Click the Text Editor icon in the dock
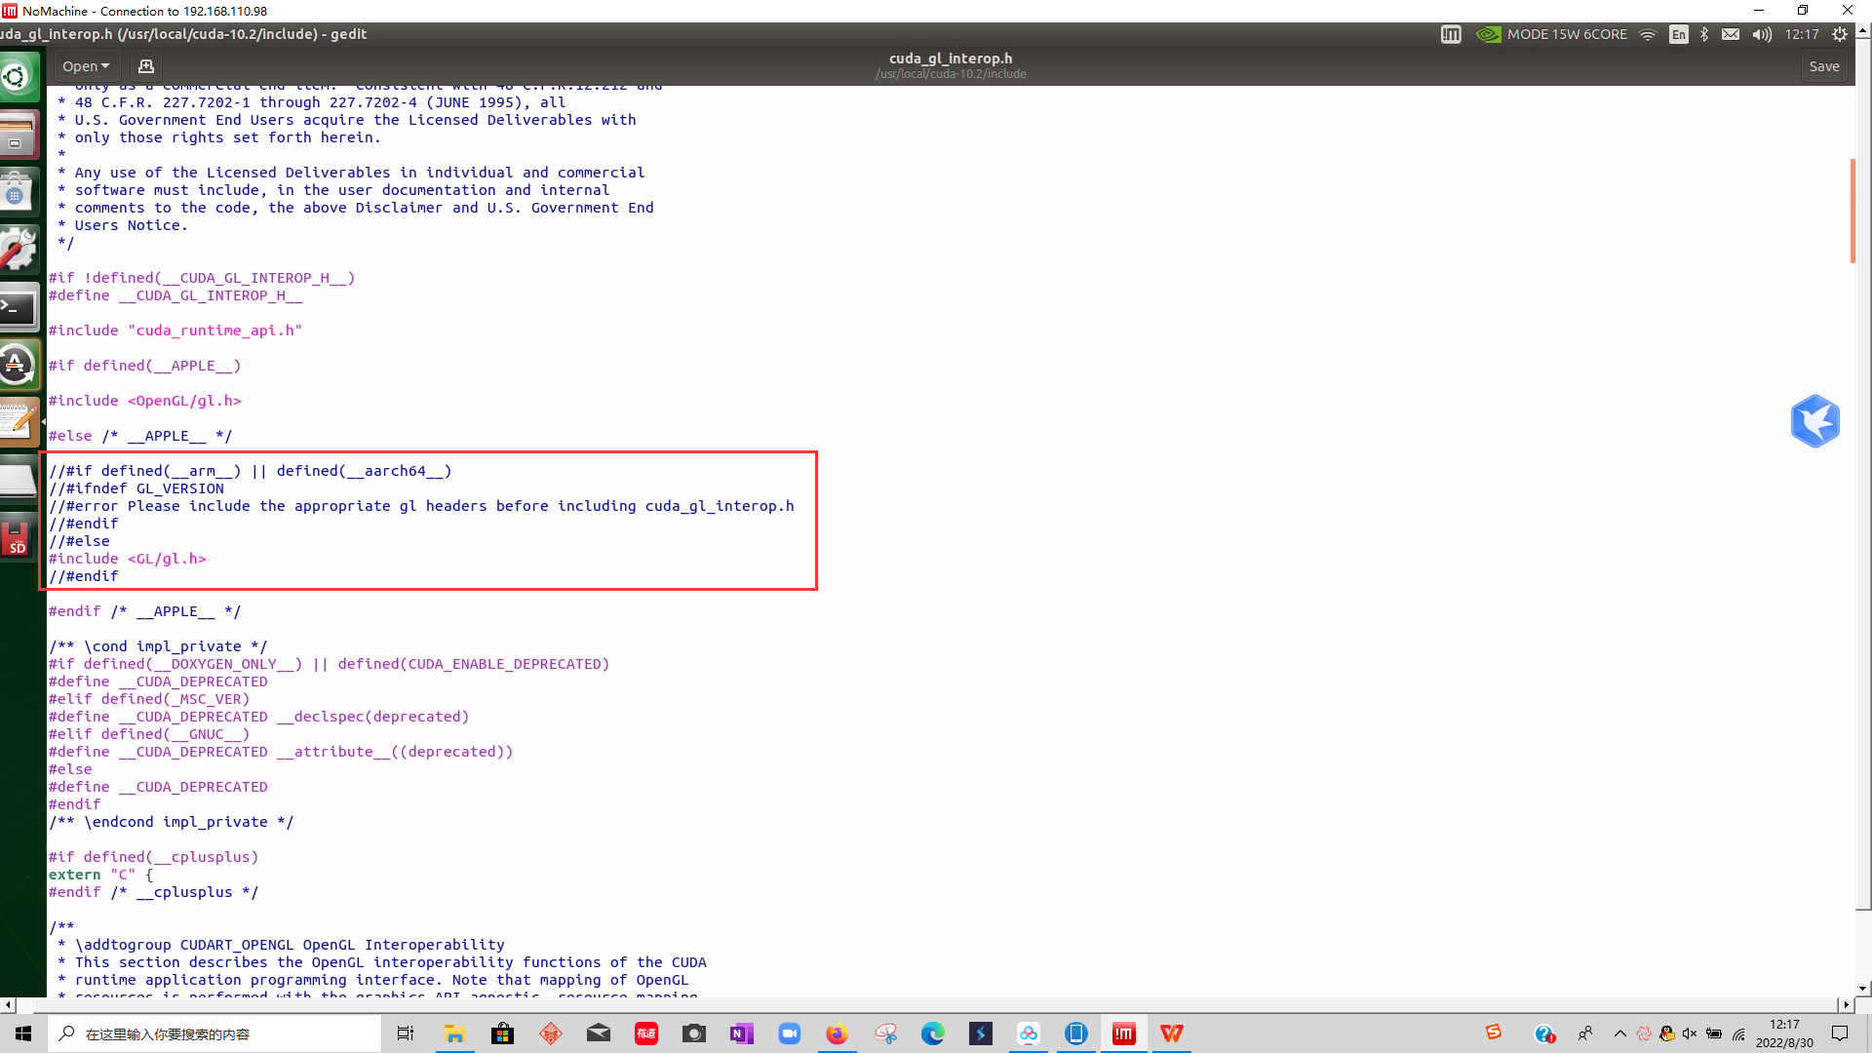The image size is (1872, 1053). (x=19, y=421)
